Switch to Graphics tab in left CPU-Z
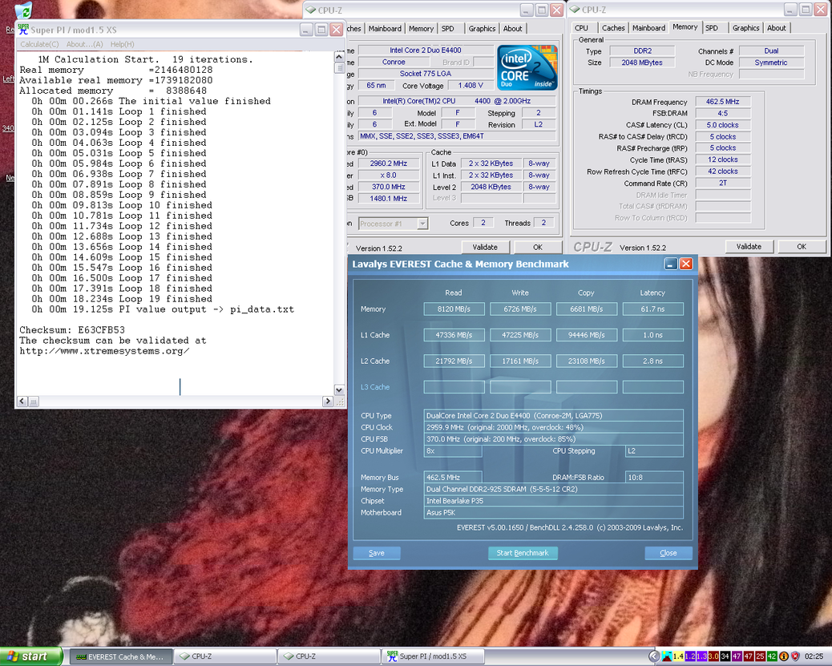832x666 pixels. (482, 29)
